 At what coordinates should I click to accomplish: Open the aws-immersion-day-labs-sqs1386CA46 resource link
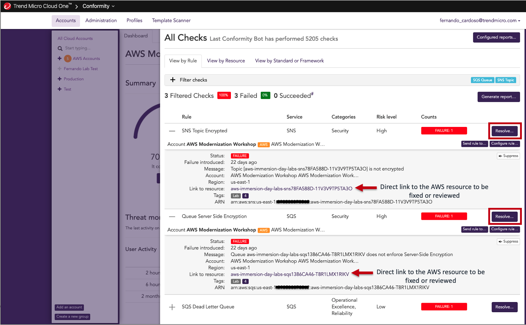pyautogui.click(x=290, y=274)
